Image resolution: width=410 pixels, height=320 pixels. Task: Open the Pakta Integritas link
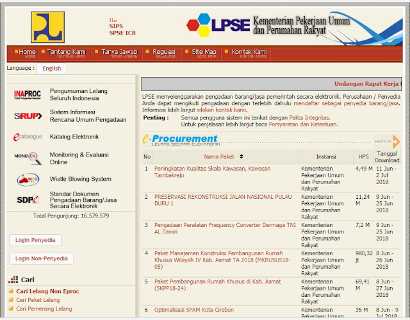[309, 118]
